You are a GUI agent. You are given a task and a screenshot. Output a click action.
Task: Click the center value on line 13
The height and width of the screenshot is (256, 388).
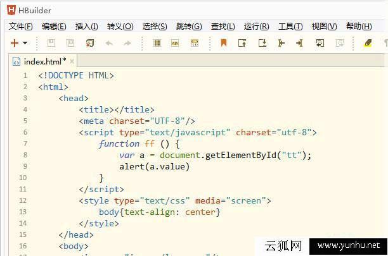click(200, 212)
